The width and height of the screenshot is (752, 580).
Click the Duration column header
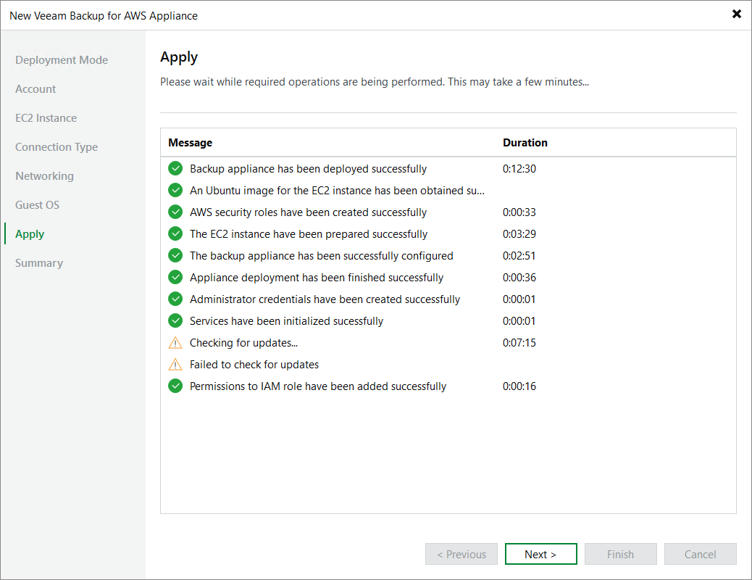[525, 143]
